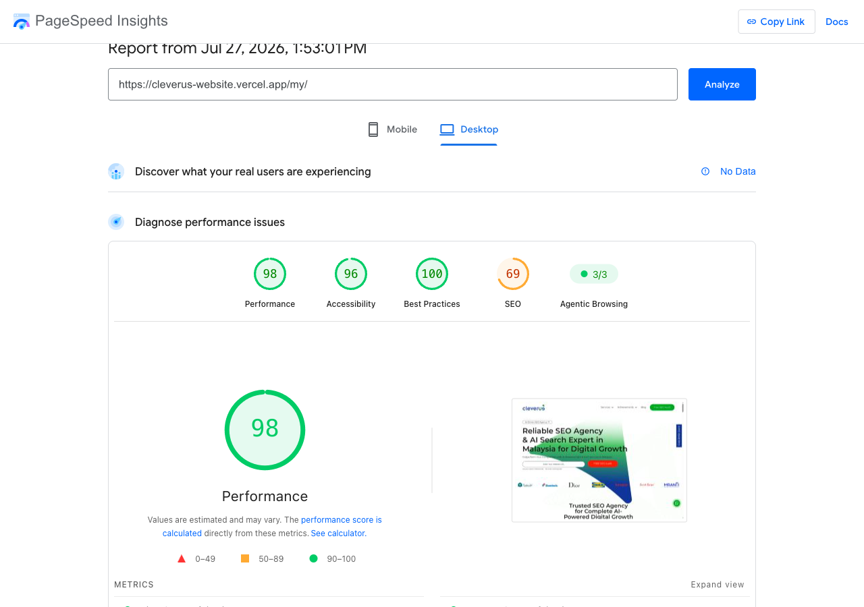This screenshot has height=607, width=864.
Task: Click the Discover what your real users heading
Action: (253, 171)
